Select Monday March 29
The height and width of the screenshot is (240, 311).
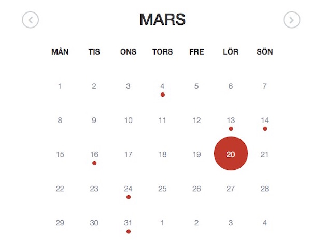(x=60, y=223)
